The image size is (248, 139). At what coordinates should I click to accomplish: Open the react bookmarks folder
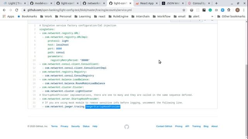(x=100, y=16)
